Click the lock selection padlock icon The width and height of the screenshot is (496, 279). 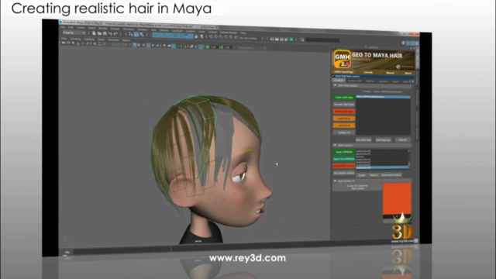pos(196,36)
